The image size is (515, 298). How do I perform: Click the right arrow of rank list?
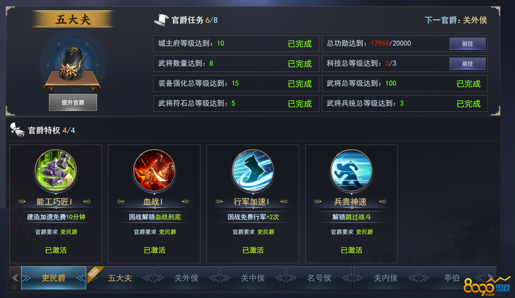(x=491, y=278)
